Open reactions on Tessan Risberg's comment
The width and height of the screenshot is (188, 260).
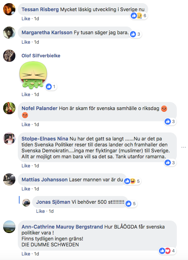[139, 16]
